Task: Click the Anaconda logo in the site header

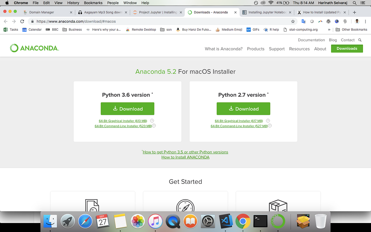Action: [34, 48]
